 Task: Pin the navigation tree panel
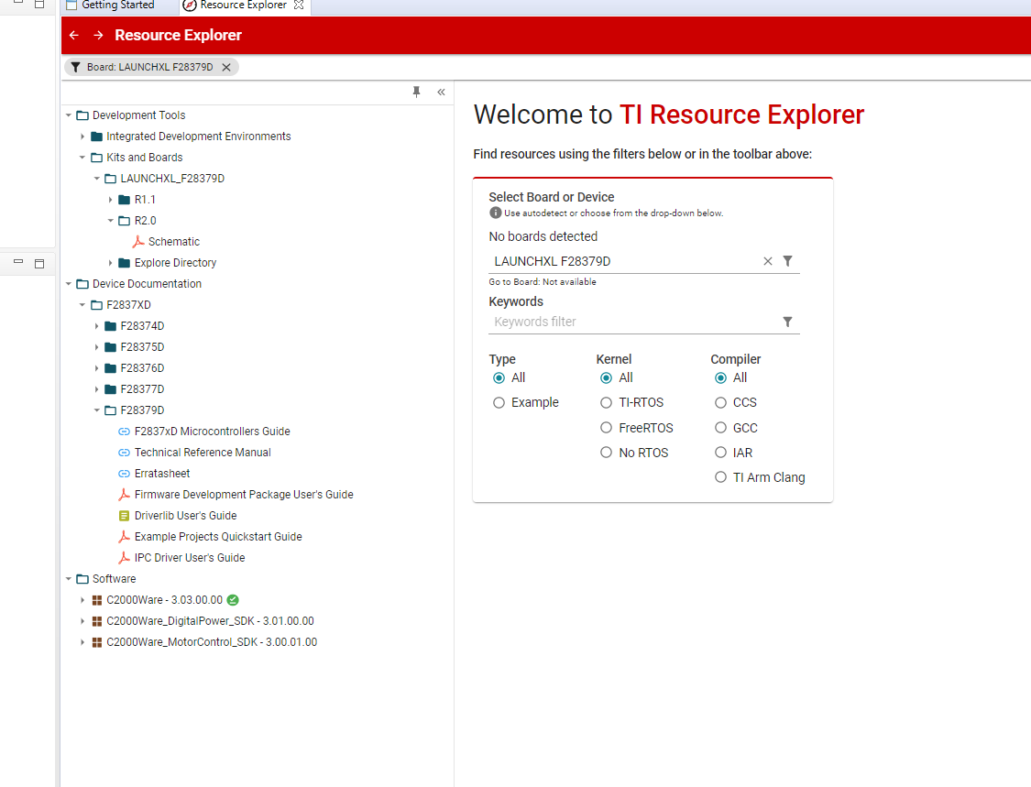[416, 92]
